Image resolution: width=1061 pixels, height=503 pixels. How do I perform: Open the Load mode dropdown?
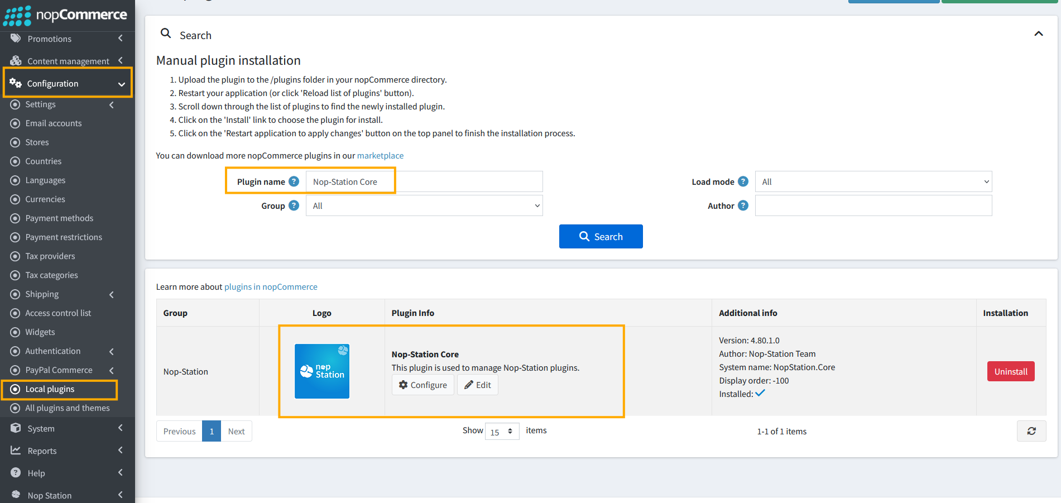click(x=873, y=181)
